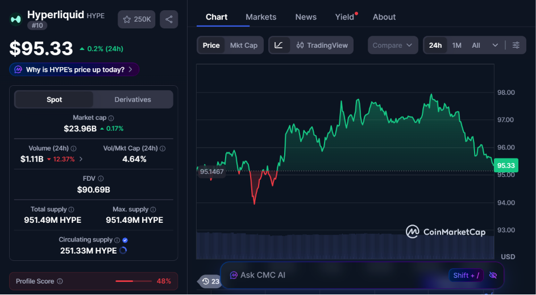Click Profile Score info icon
This screenshot has width=536, height=295.
[x=60, y=281]
